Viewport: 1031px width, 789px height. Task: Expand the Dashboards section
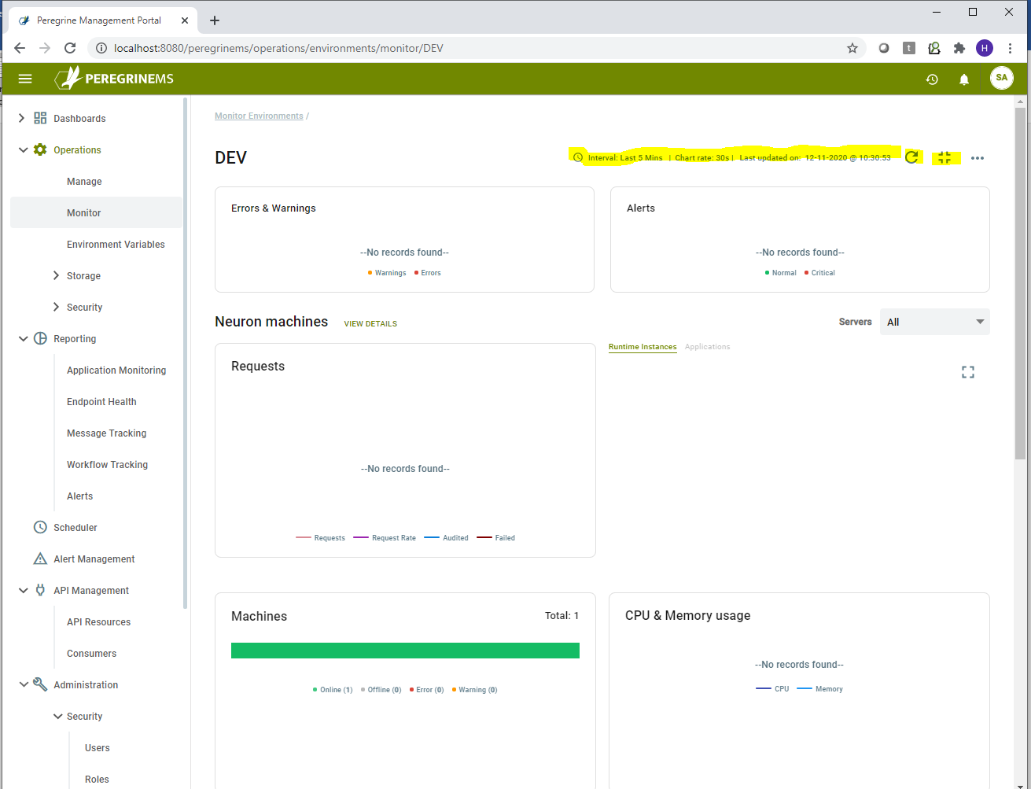(x=21, y=118)
